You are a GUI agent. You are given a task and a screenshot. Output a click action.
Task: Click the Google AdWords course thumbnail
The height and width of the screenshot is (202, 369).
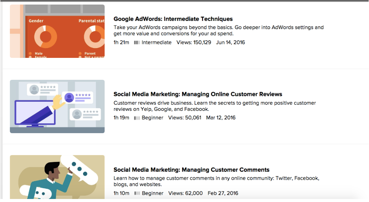click(x=57, y=31)
